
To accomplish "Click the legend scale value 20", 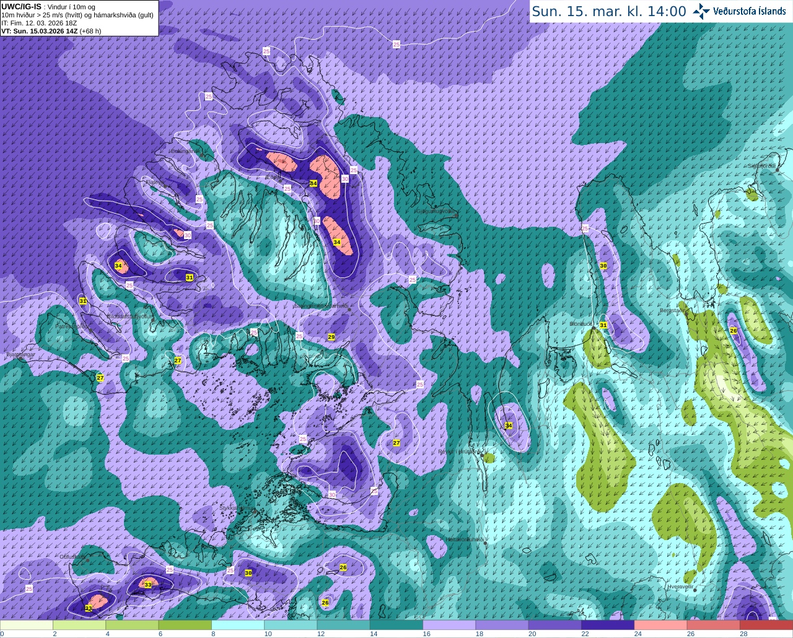I will point(532,634).
